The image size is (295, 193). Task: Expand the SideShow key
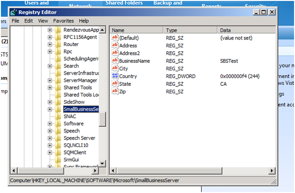coord(50,102)
